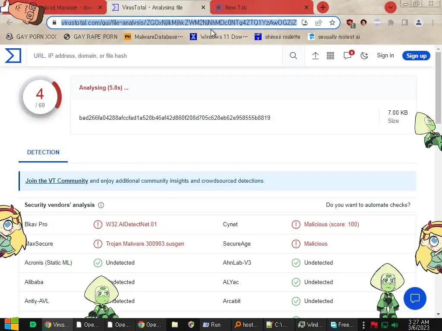442x331 pixels.
Task: Open Join the VT Community link
Action: (57, 181)
